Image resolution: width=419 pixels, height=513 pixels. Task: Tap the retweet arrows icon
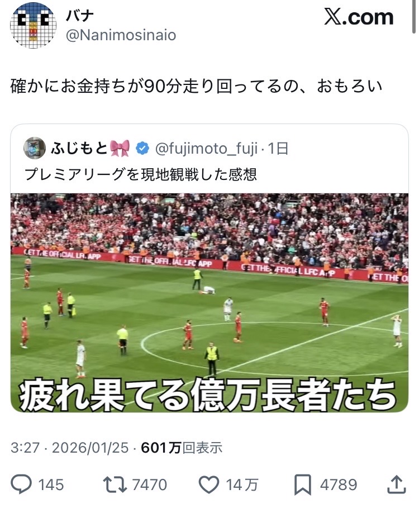(115, 484)
